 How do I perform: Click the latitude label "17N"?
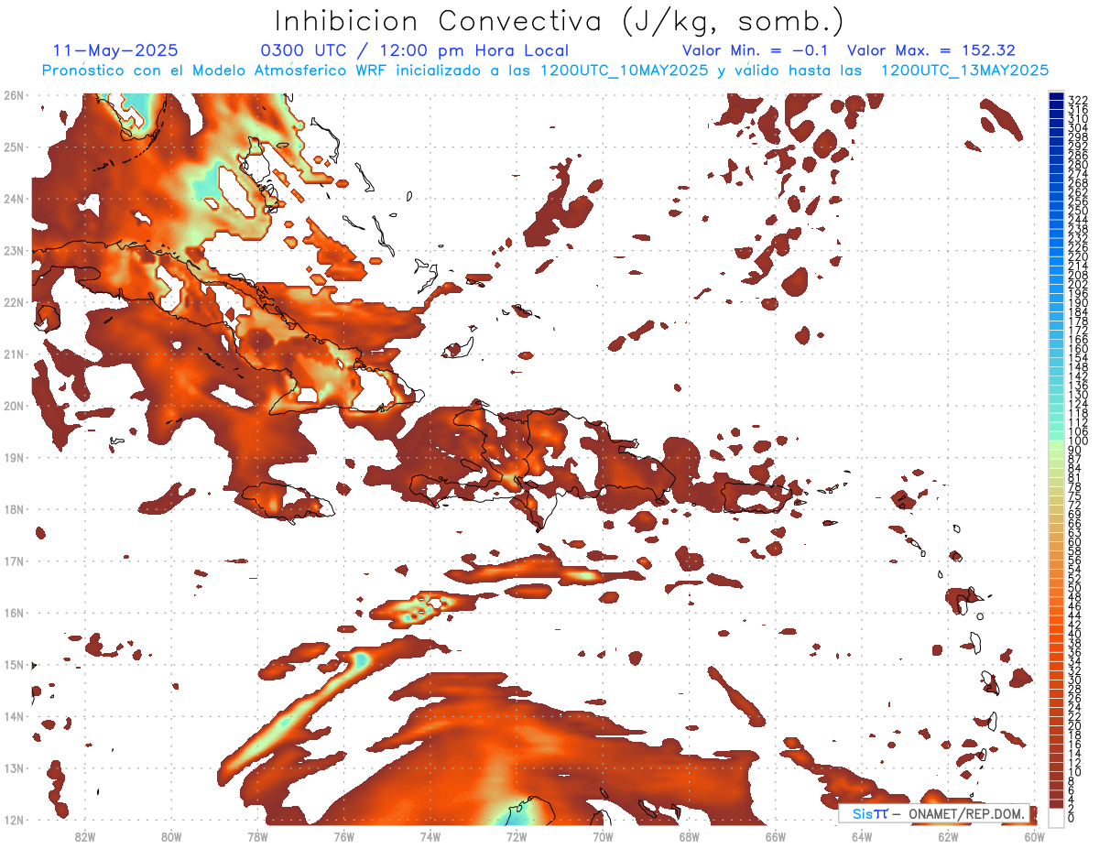[x=14, y=561]
